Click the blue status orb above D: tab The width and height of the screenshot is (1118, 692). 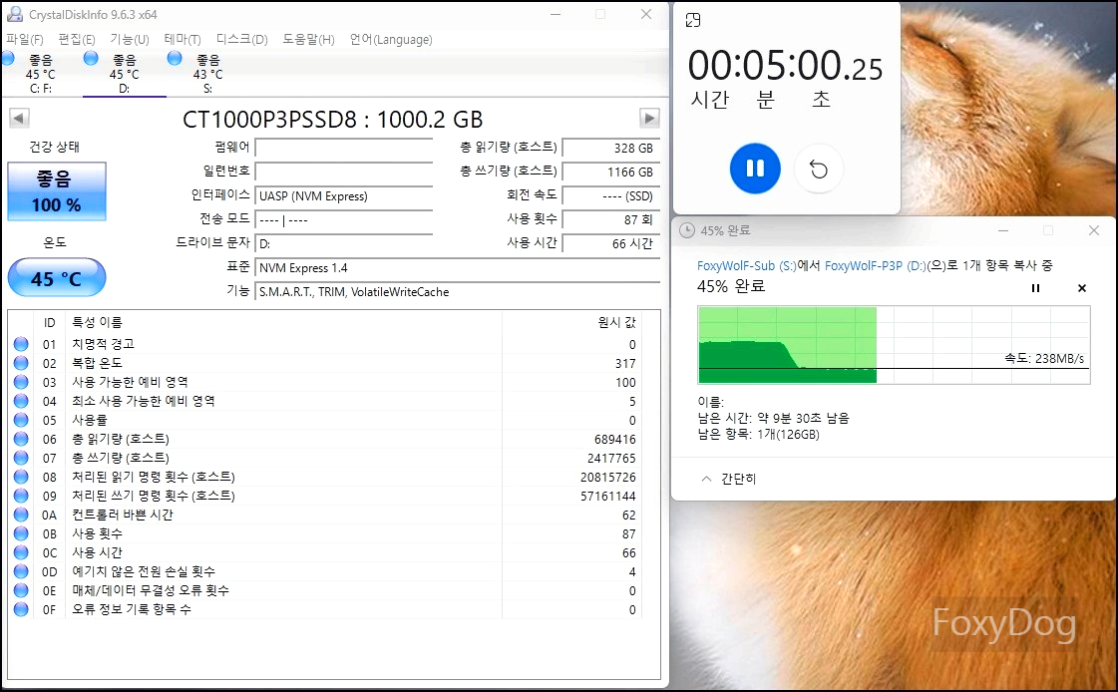point(91,59)
